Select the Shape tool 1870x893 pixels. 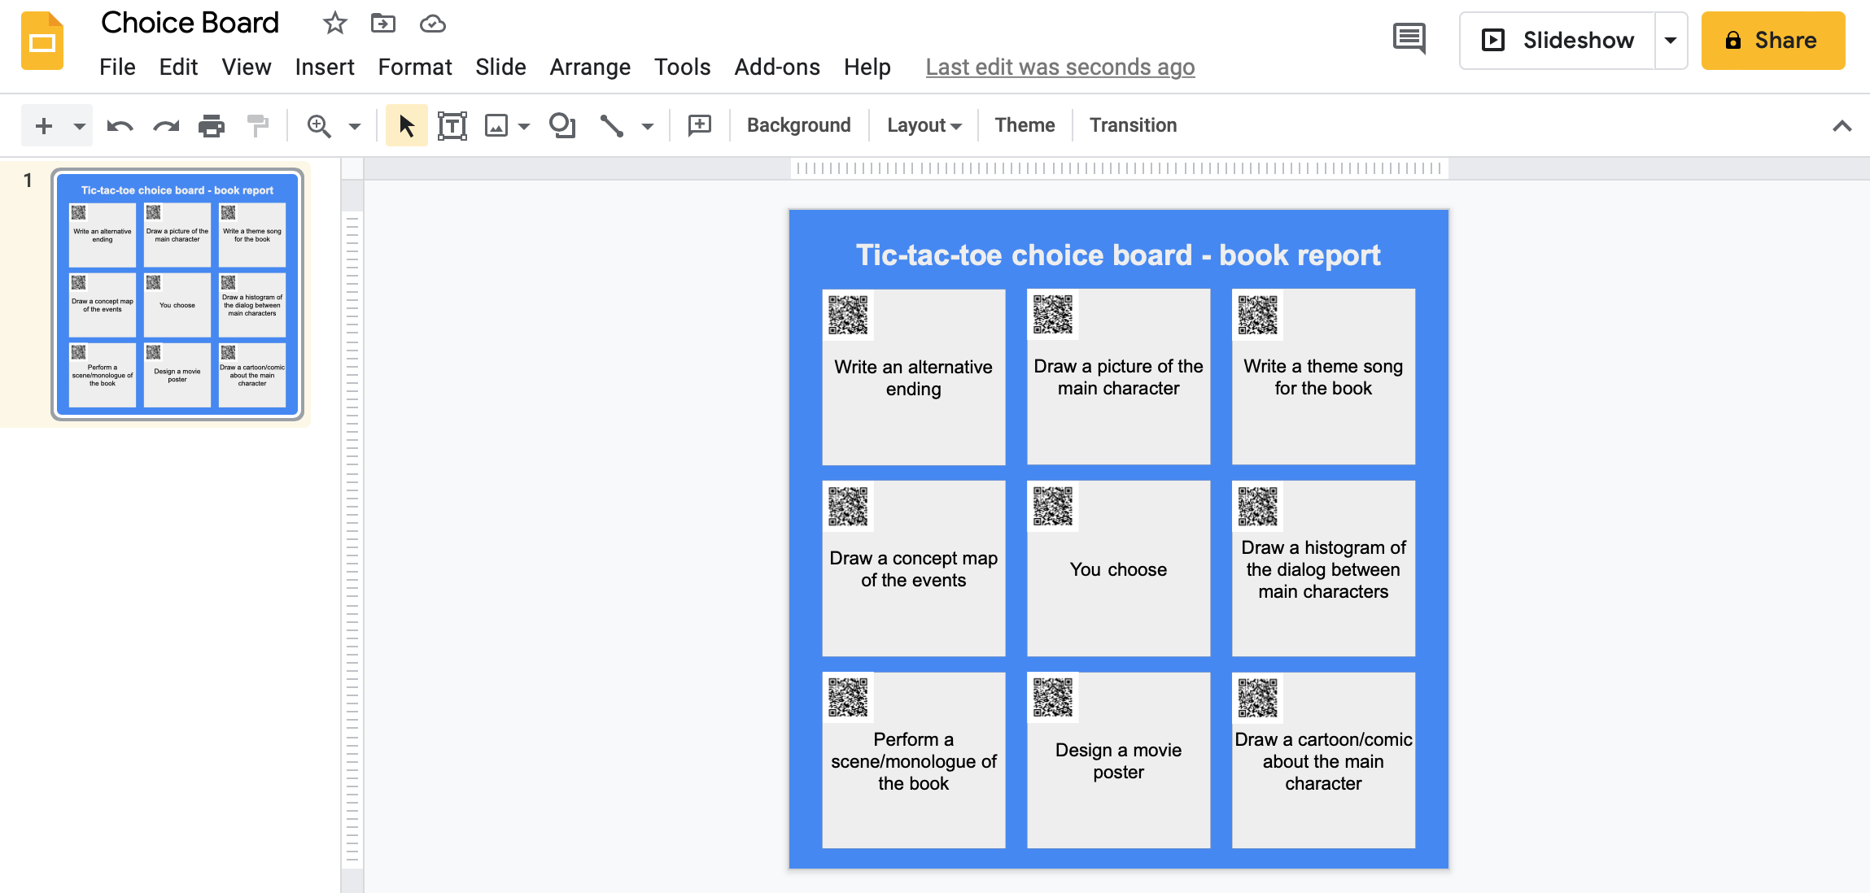coord(561,125)
